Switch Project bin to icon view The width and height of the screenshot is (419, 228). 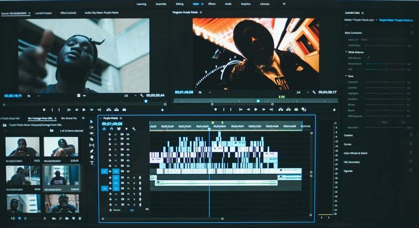(x=19, y=219)
